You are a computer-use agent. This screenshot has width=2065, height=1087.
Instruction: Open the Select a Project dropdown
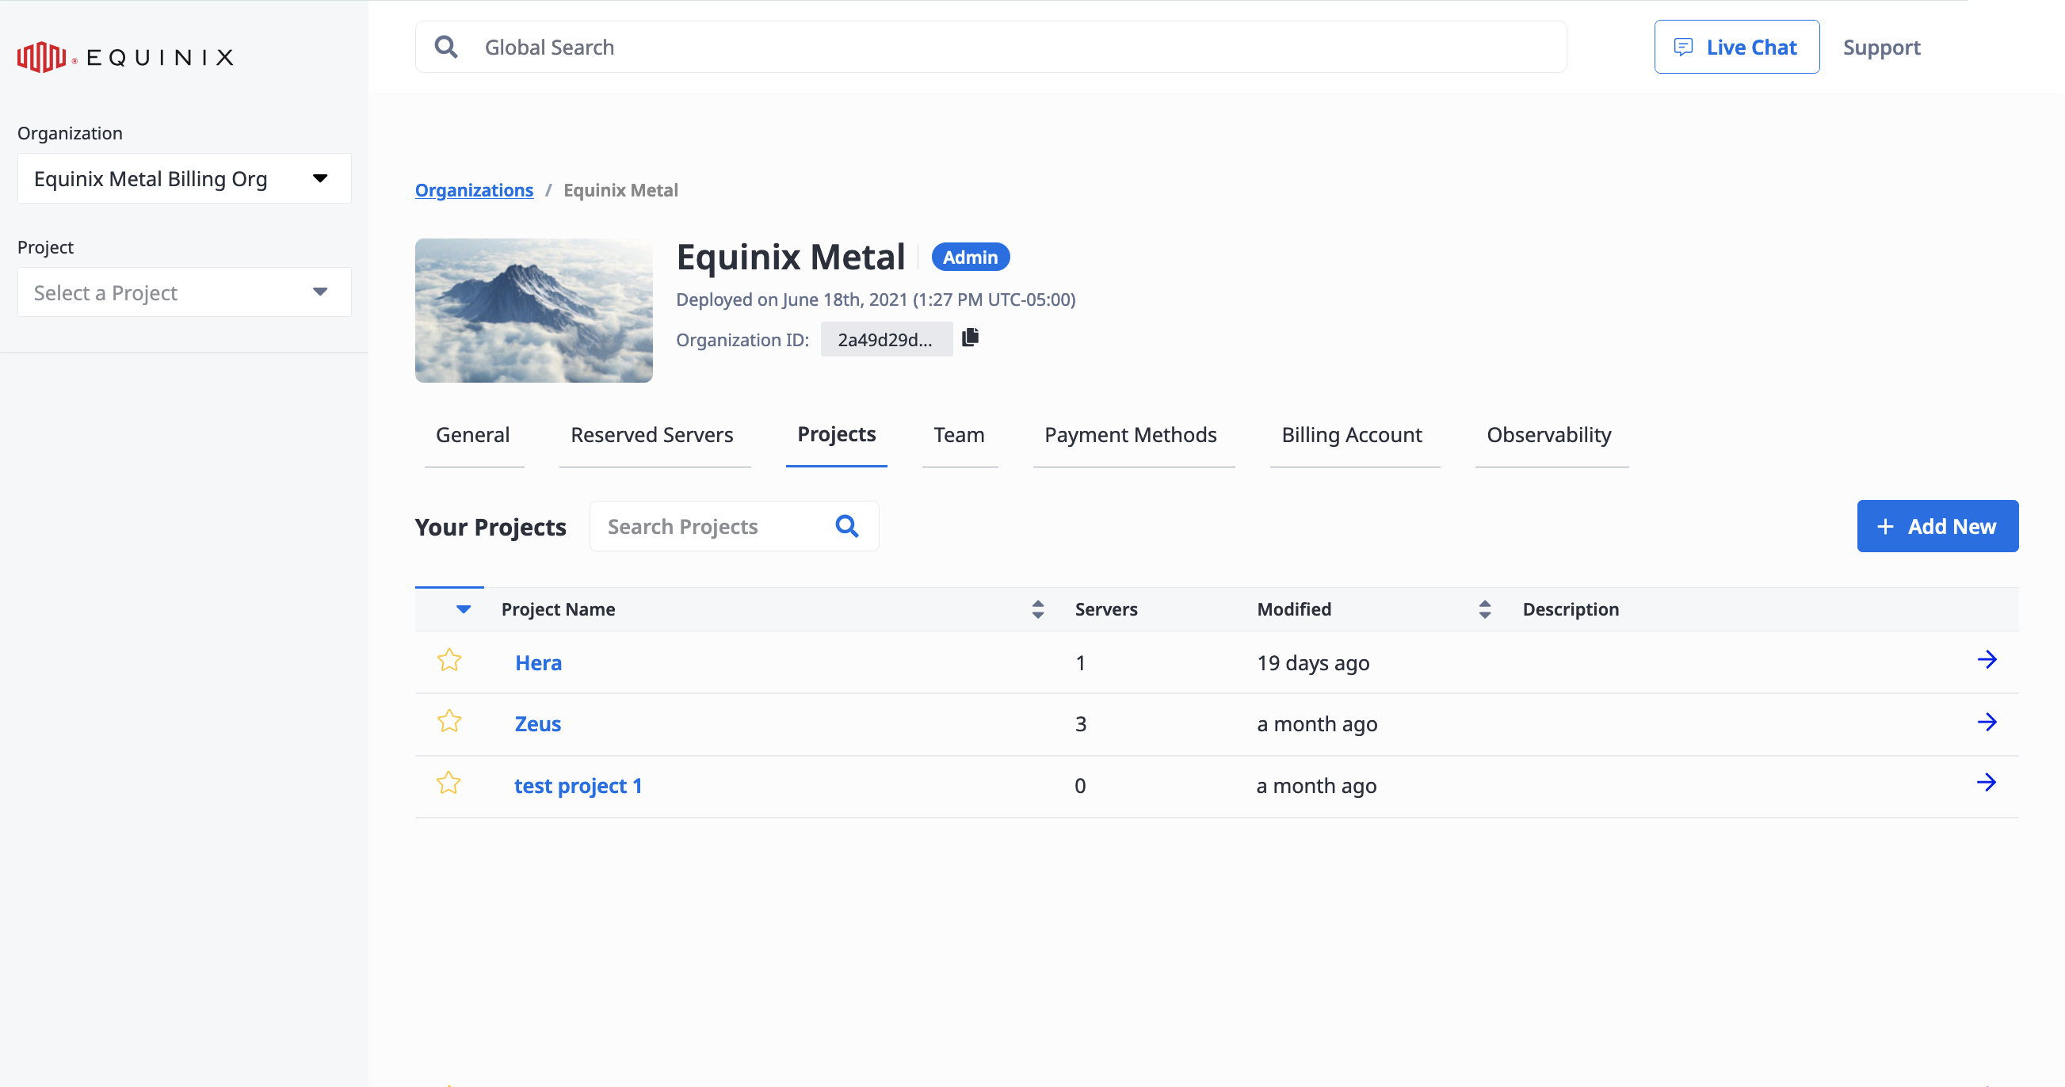click(185, 292)
